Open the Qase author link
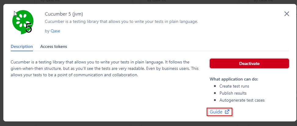The width and height of the screenshot is (297, 126). pos(55,31)
